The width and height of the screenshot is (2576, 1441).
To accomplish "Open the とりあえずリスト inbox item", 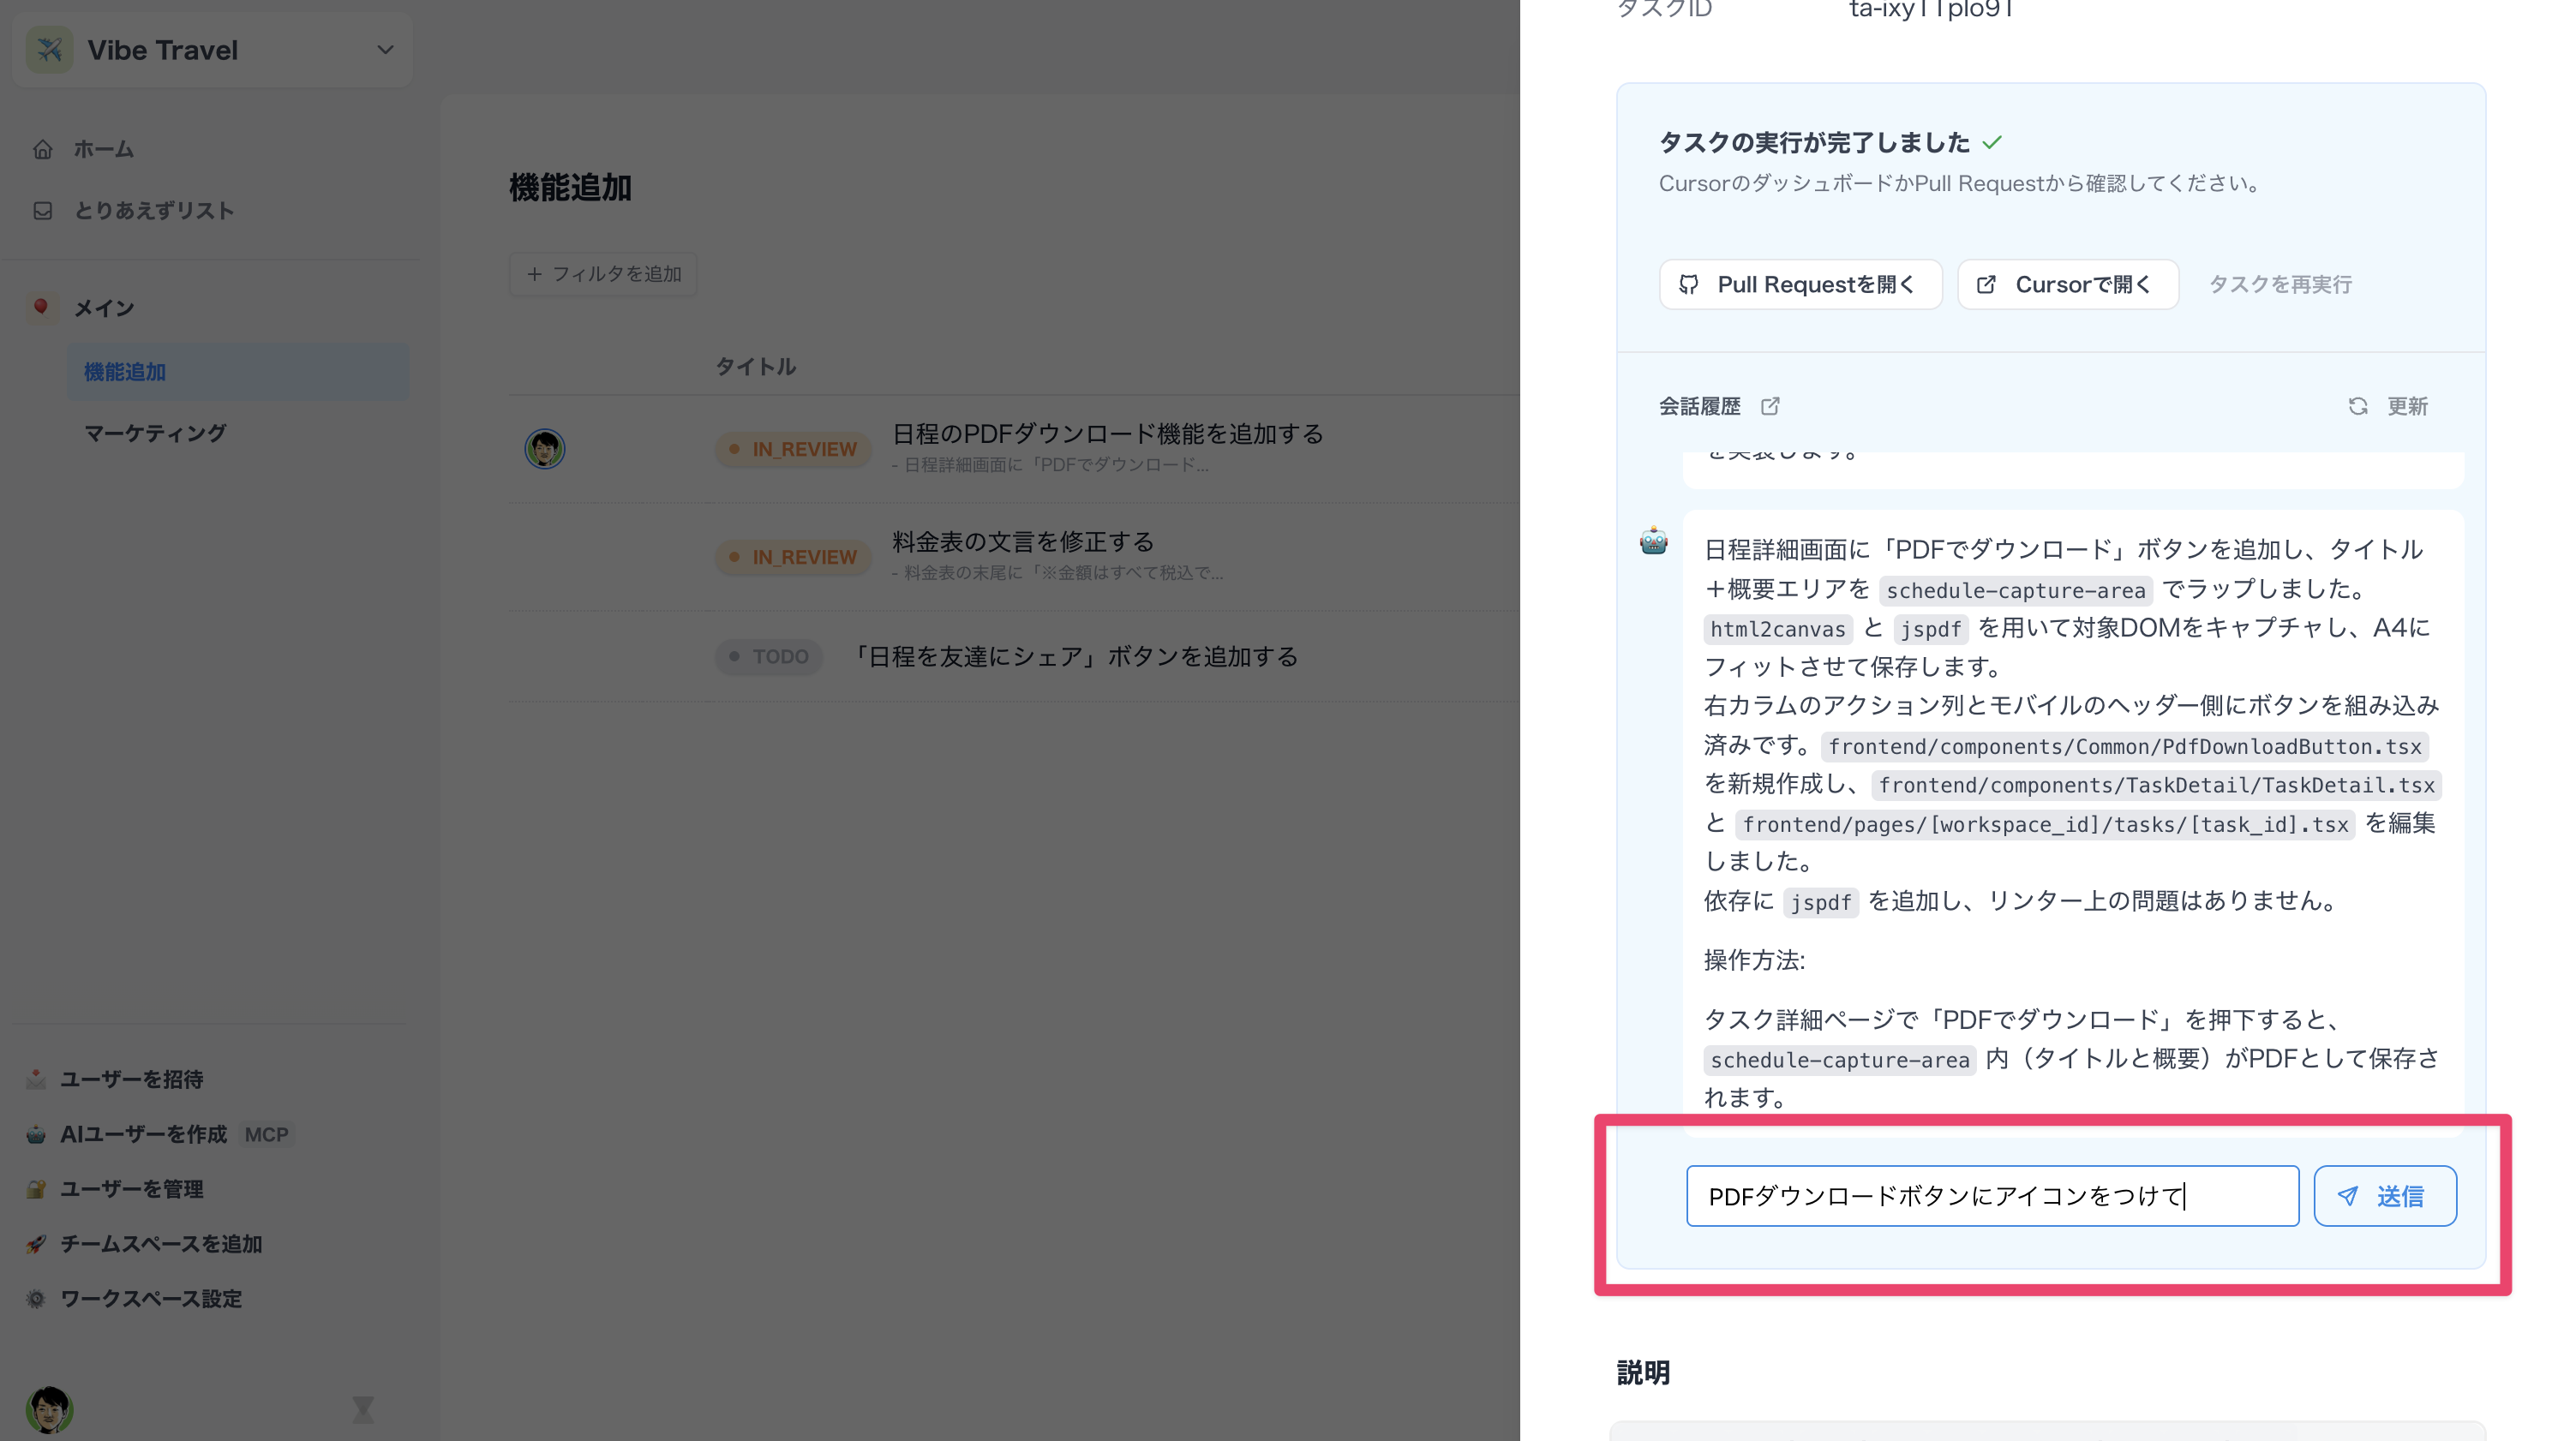I will pos(153,210).
